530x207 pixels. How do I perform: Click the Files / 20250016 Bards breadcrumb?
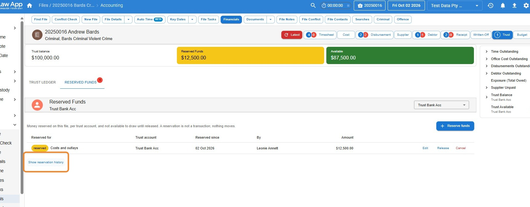67,6
